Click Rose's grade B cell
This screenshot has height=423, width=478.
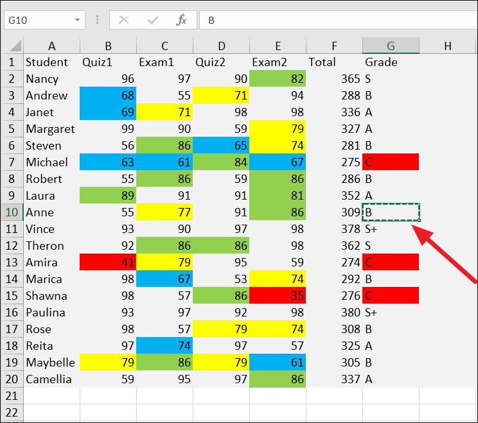tap(391, 329)
